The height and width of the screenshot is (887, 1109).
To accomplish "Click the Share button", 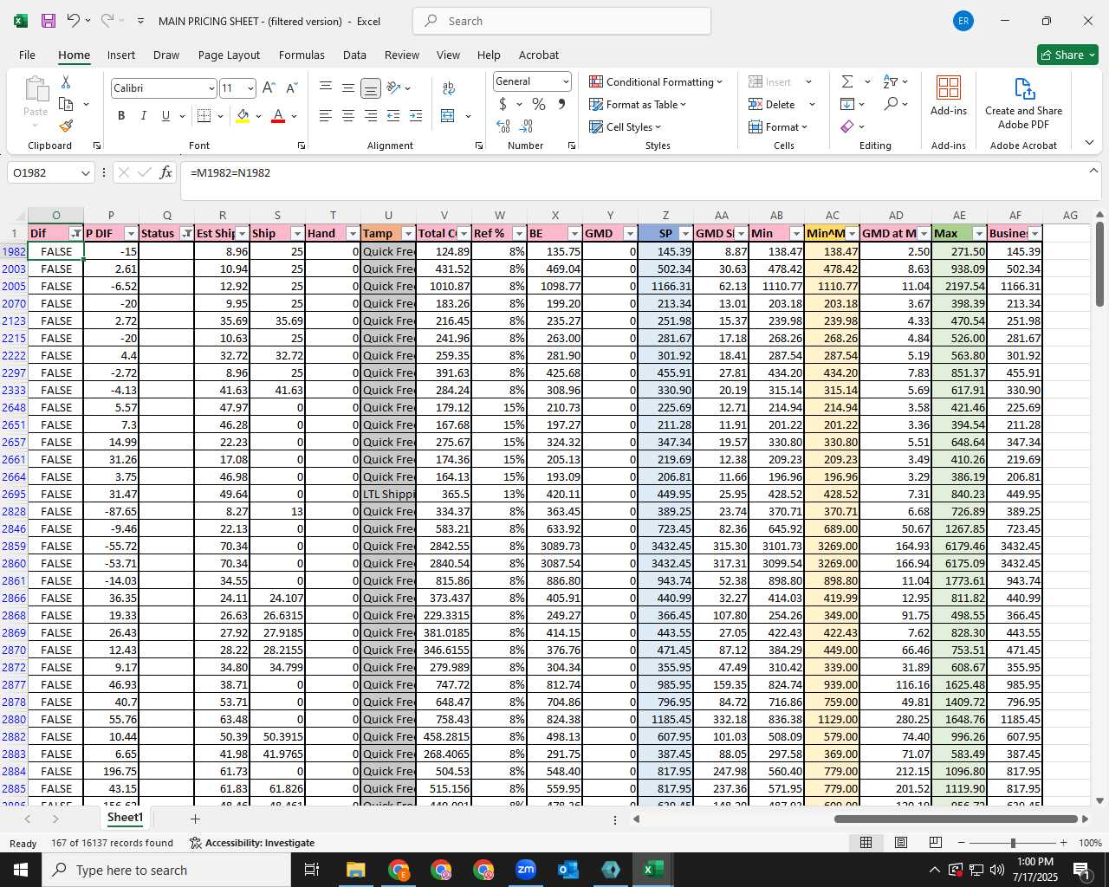I will [x=1067, y=55].
